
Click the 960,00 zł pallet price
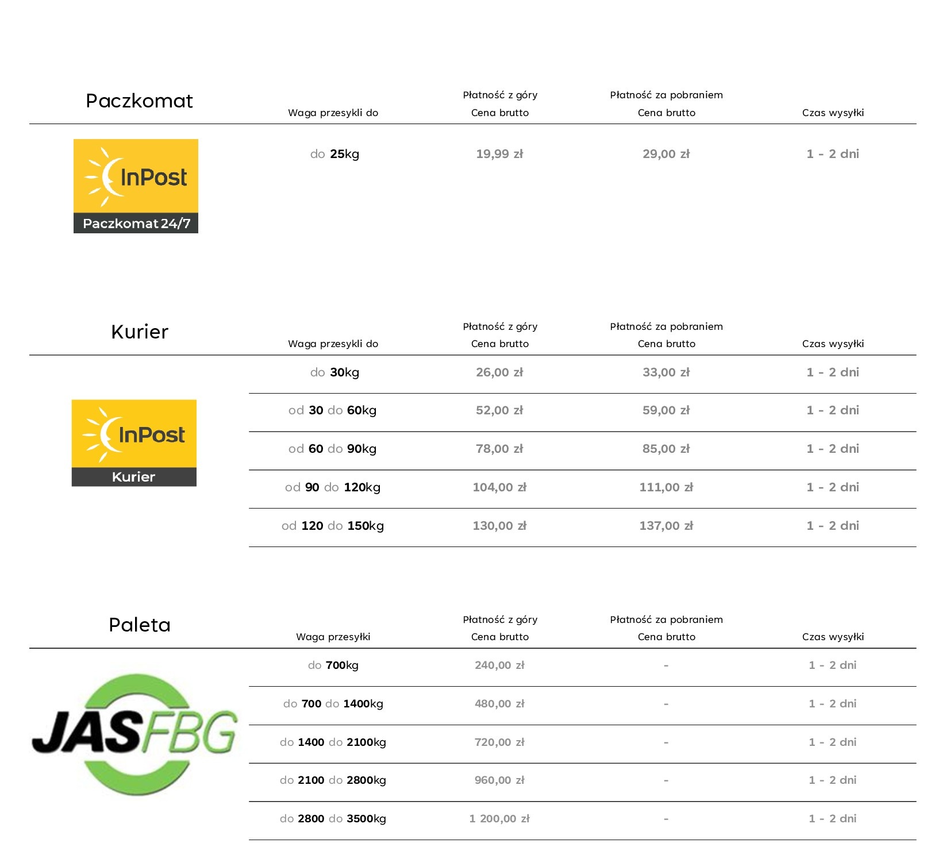(x=499, y=780)
